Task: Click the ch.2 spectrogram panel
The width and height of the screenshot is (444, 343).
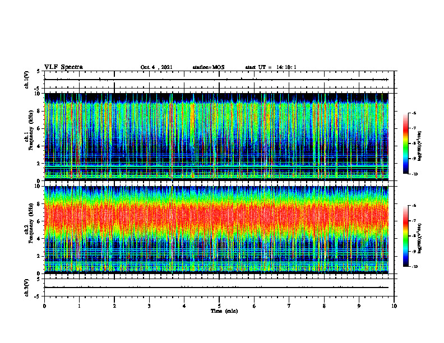Action: [216, 230]
